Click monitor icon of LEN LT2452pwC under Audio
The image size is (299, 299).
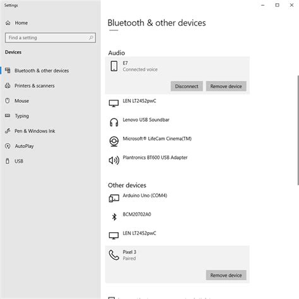pyautogui.click(x=114, y=103)
